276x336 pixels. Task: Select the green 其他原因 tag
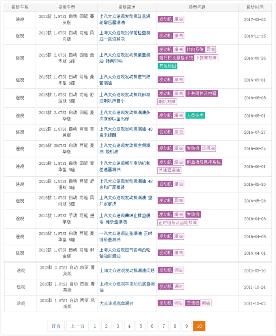[x=168, y=66]
